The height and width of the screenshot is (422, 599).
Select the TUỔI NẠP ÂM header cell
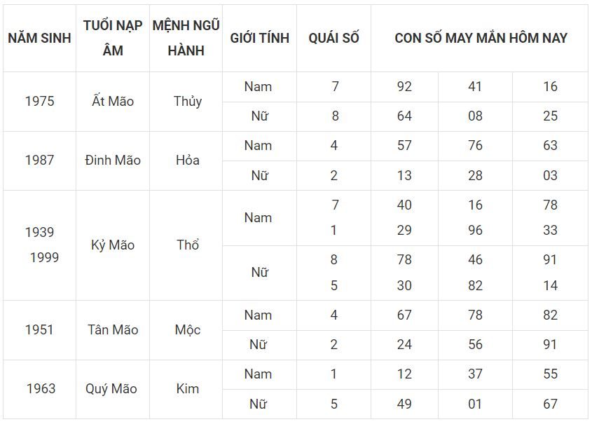(113, 39)
